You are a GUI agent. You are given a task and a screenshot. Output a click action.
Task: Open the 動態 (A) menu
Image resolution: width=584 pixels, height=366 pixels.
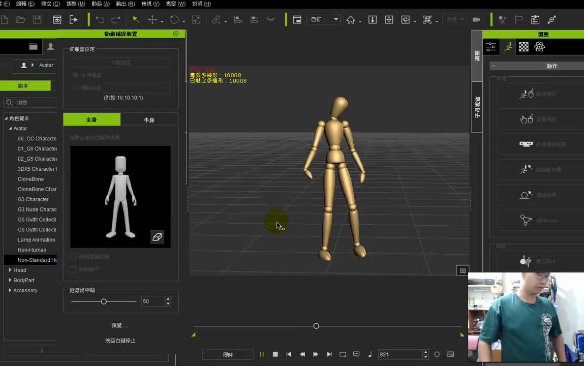point(100,4)
